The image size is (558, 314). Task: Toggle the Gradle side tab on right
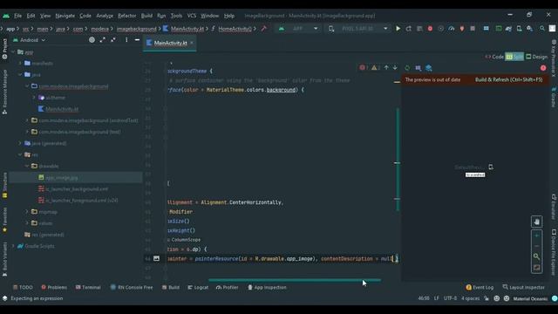point(554,97)
